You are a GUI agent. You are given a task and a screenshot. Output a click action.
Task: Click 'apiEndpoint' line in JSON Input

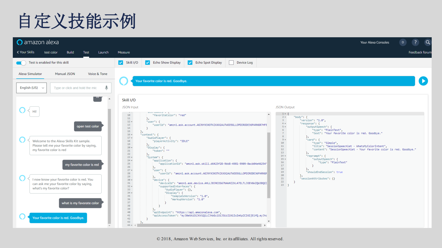tap(187, 212)
